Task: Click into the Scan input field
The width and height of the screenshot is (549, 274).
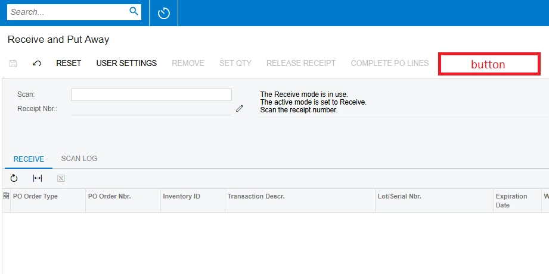Action: pyautogui.click(x=151, y=95)
